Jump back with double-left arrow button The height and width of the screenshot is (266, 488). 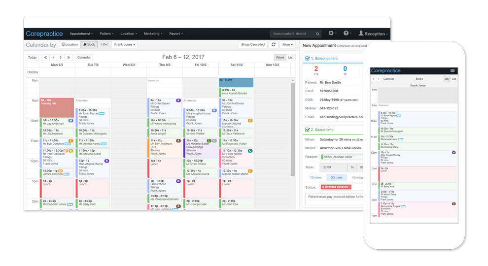point(45,58)
